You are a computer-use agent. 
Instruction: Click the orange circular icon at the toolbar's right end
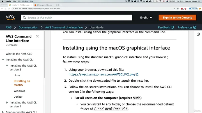pyautogui.click(x=200, y=9)
